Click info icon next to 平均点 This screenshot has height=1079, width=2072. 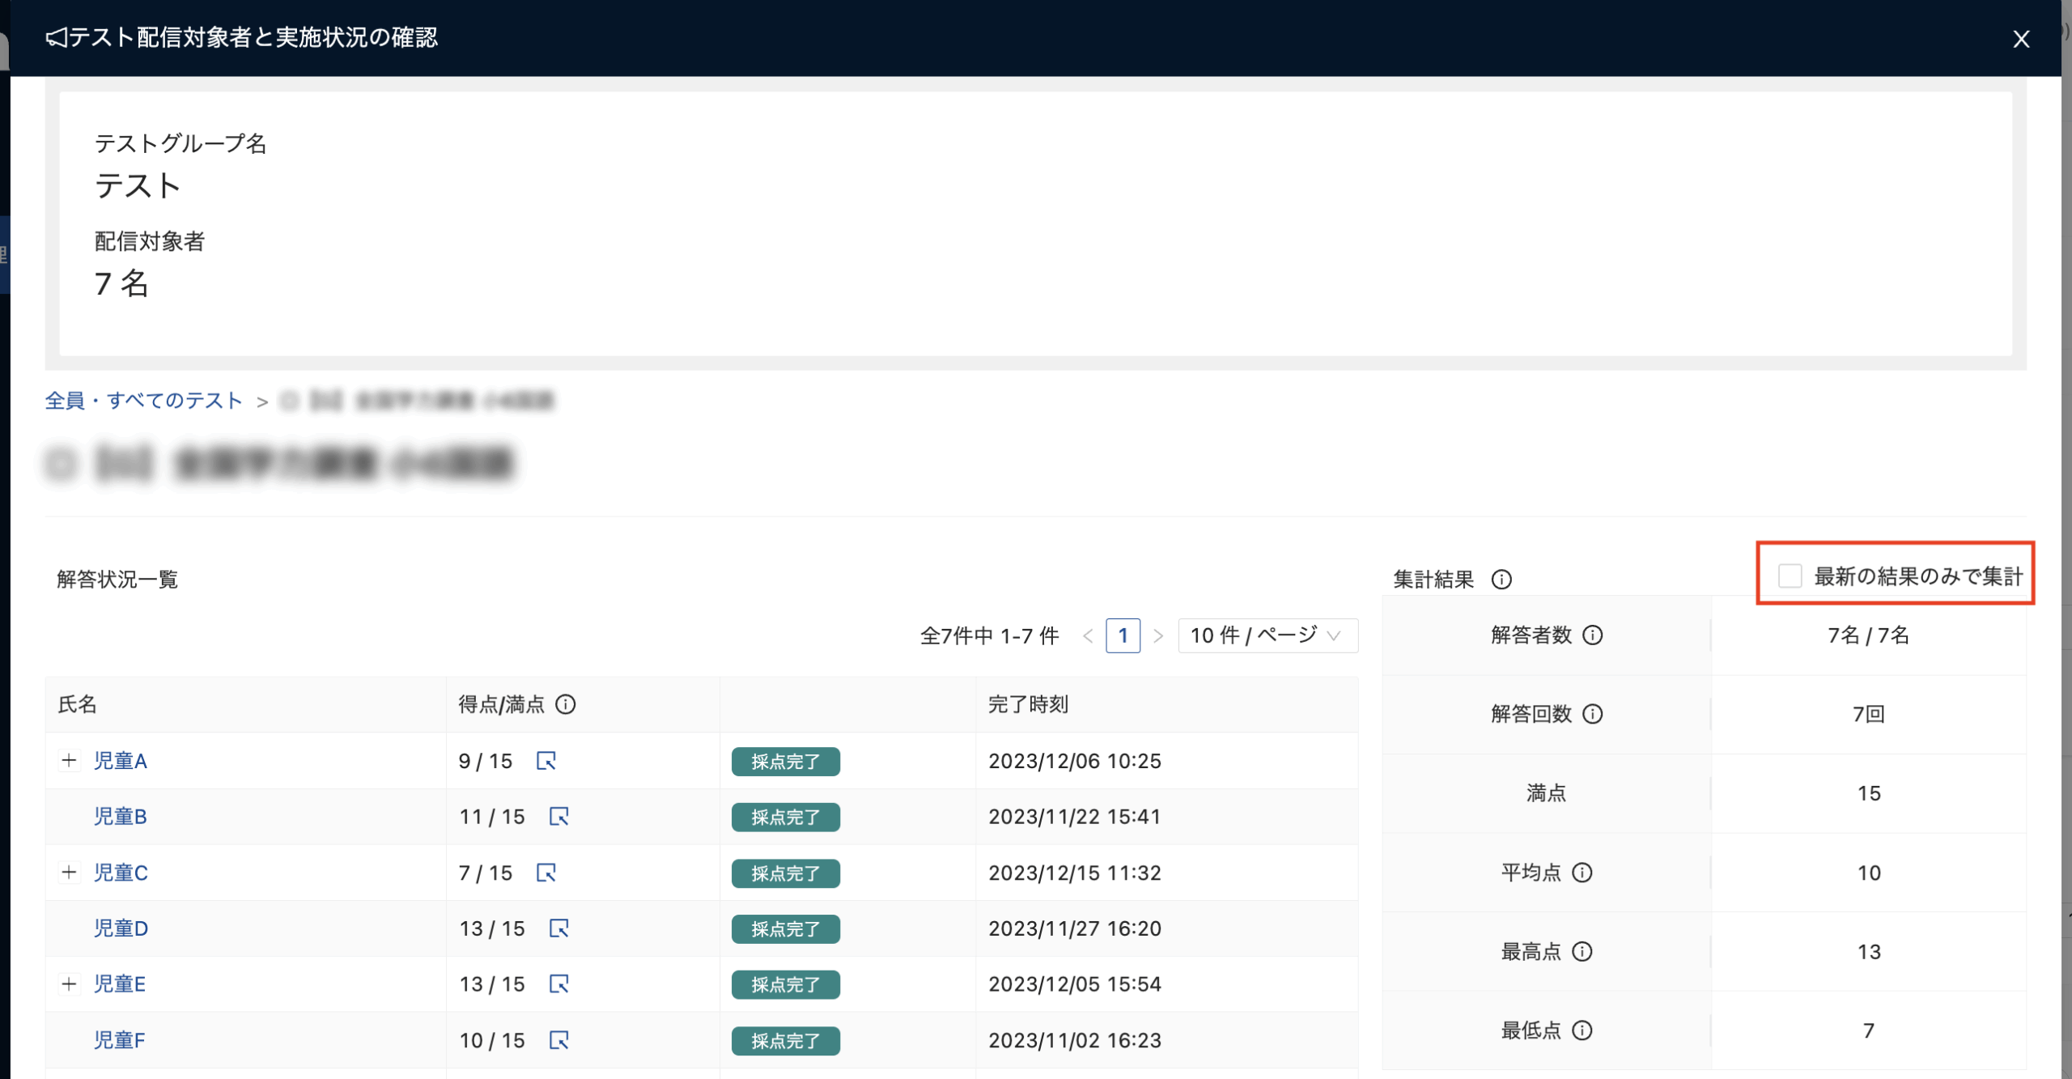click(x=1582, y=873)
